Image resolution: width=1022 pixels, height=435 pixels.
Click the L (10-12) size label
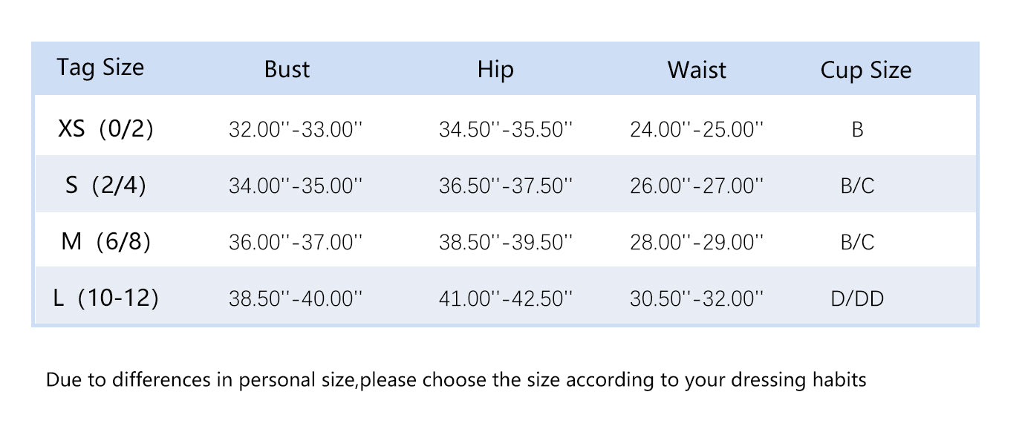tap(106, 298)
